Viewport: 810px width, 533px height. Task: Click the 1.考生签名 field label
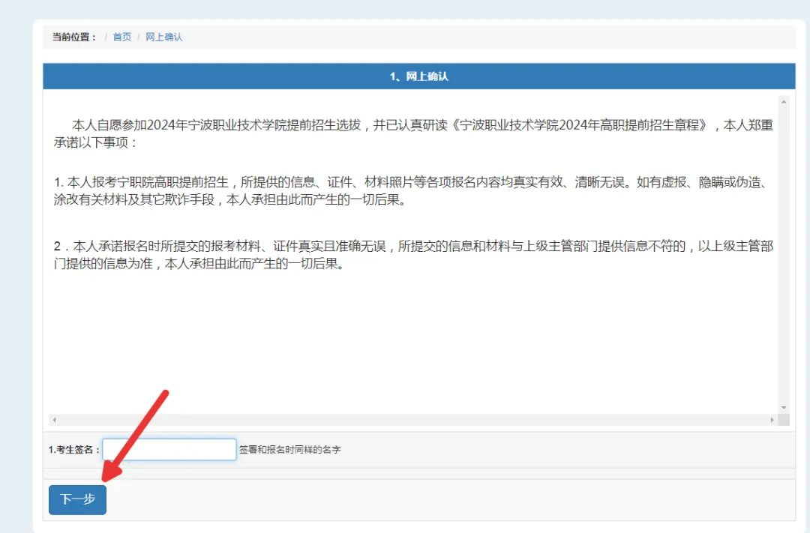click(x=73, y=450)
